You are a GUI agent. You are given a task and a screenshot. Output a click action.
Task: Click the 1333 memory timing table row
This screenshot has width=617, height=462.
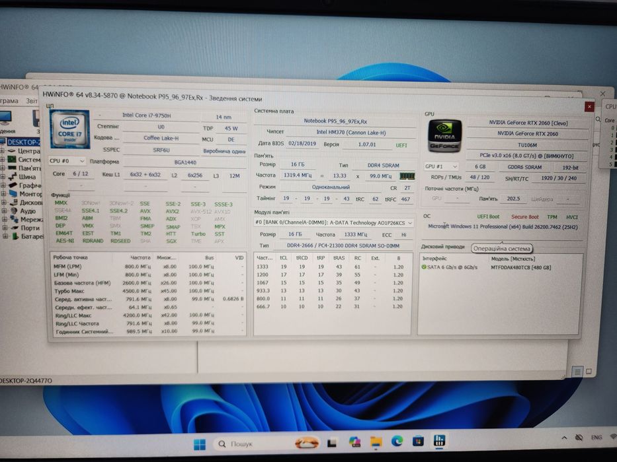(333, 267)
